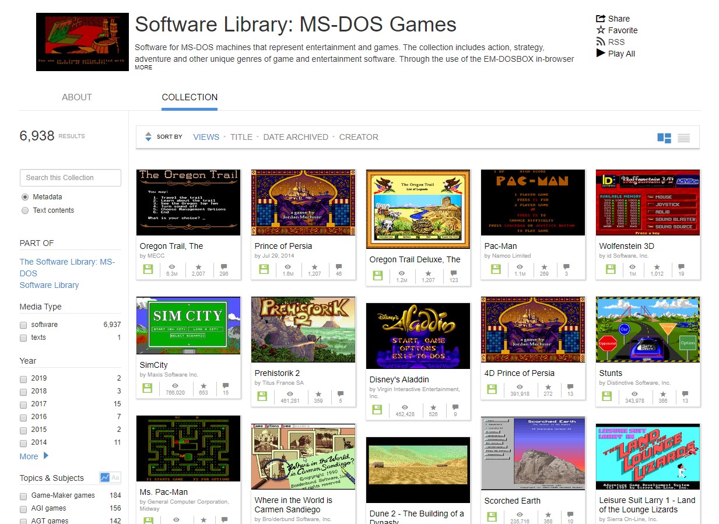Click the reviews bubble icon on Pac-Man card
719x524 pixels.
point(566,266)
